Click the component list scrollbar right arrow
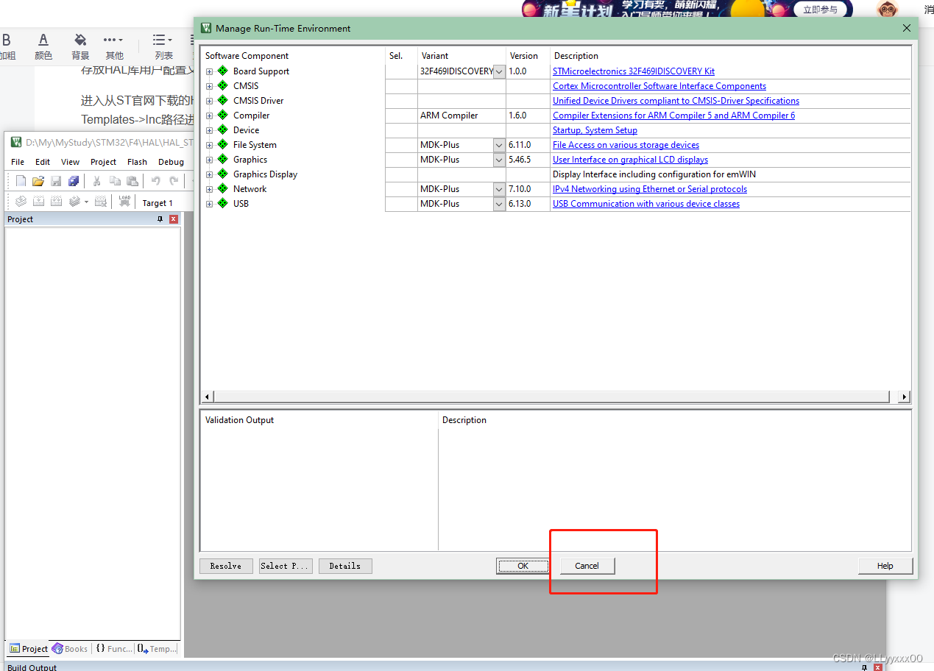 tap(905, 397)
